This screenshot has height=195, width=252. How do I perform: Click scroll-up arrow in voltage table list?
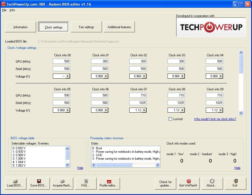point(67,149)
